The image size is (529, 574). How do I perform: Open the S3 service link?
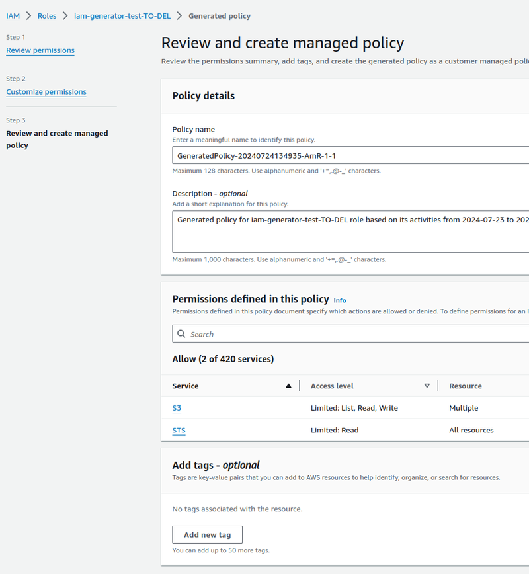177,408
